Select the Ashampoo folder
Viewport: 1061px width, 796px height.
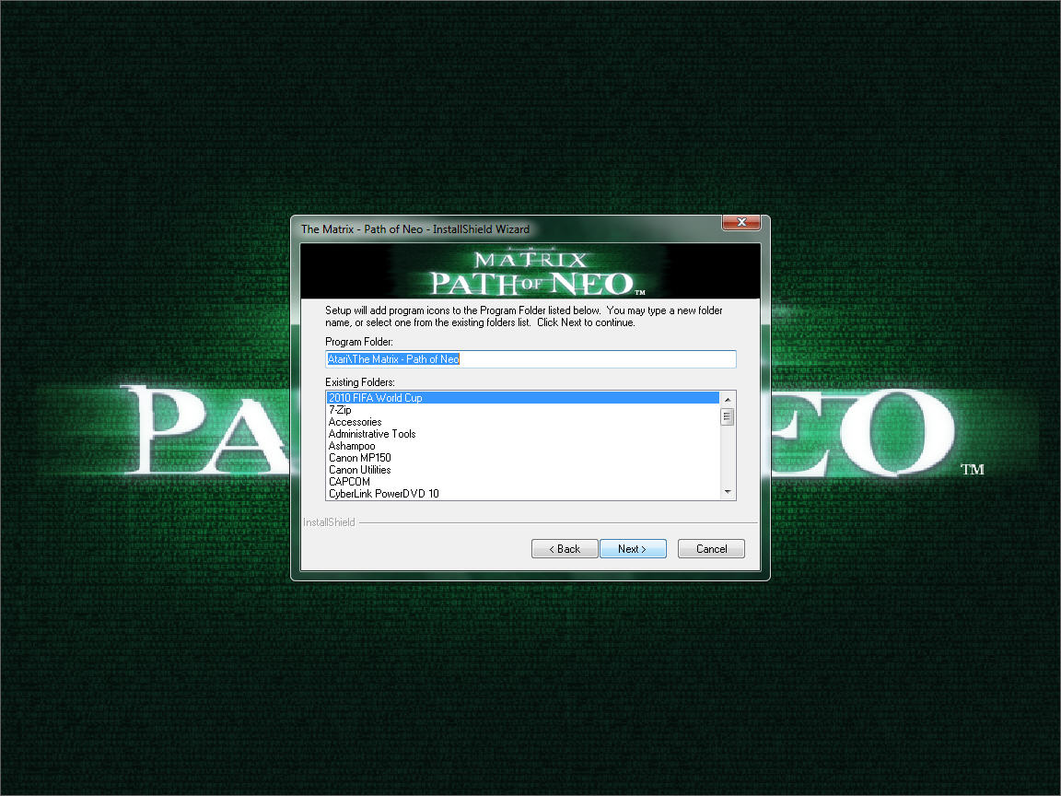(x=522, y=446)
